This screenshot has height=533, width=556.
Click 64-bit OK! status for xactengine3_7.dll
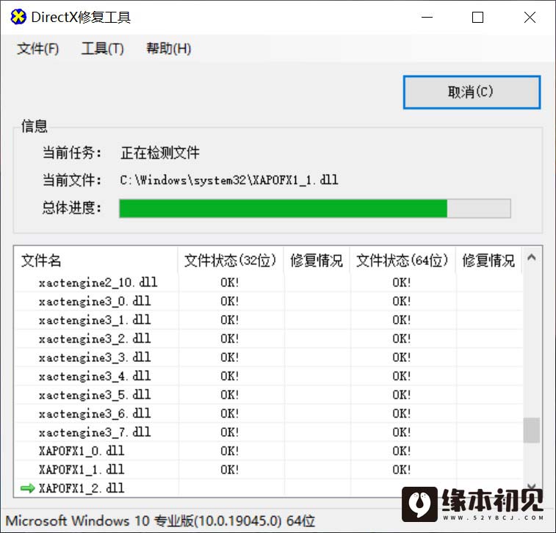click(x=402, y=432)
